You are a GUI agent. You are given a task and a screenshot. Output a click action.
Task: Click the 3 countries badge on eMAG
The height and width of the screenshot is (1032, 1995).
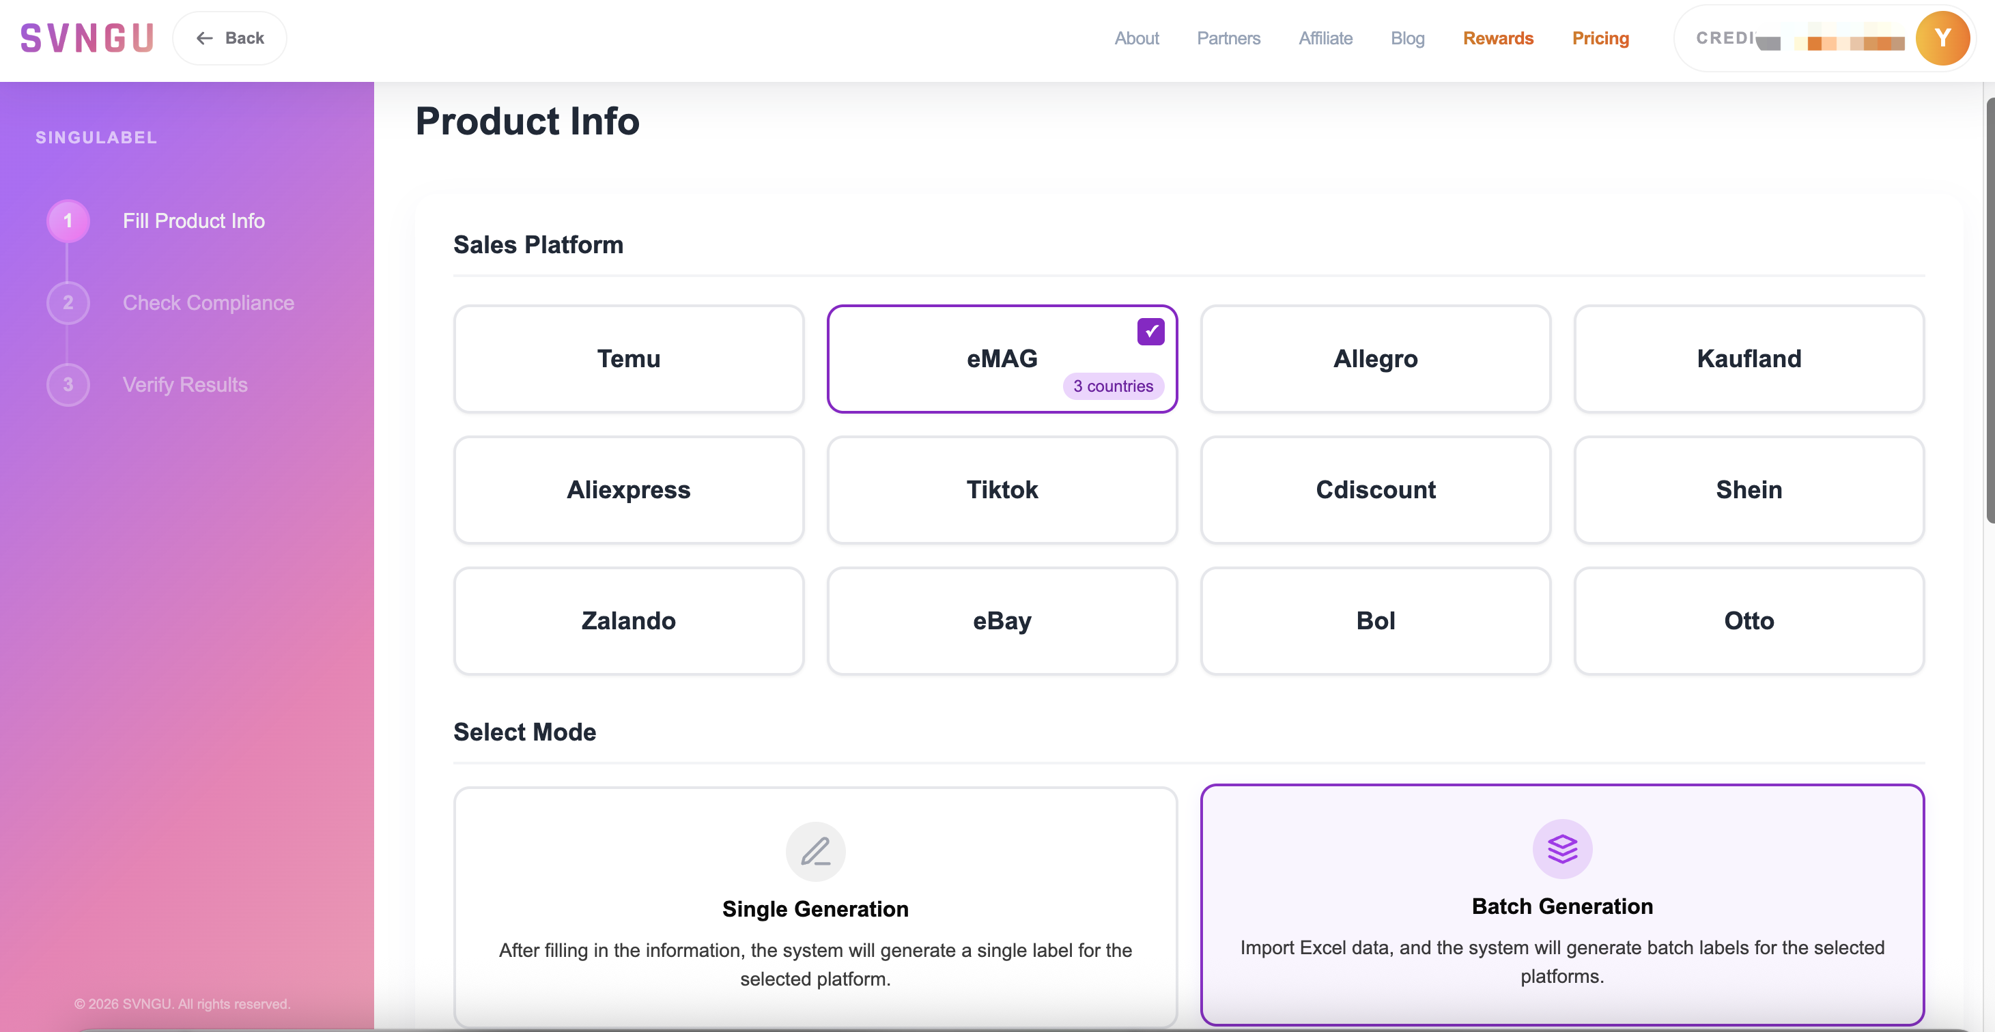(1113, 386)
